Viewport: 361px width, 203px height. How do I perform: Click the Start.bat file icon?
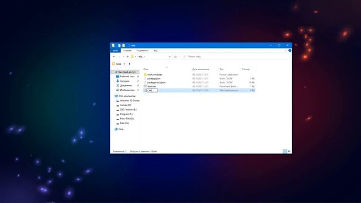pos(145,86)
